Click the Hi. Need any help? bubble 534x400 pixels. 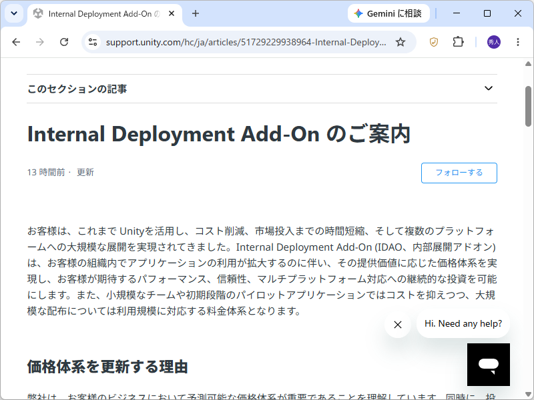tap(463, 323)
